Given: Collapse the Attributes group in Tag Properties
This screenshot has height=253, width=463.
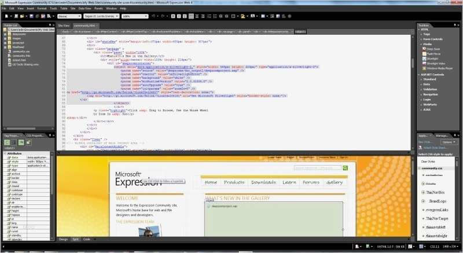Looking at the screenshot, I should coord(5,153).
